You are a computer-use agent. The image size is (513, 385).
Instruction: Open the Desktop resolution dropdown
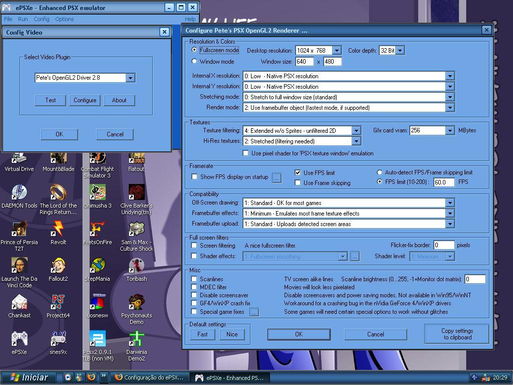(x=337, y=51)
